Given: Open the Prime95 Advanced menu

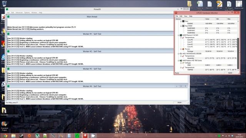Looking at the screenshot, I should tap(19, 13).
